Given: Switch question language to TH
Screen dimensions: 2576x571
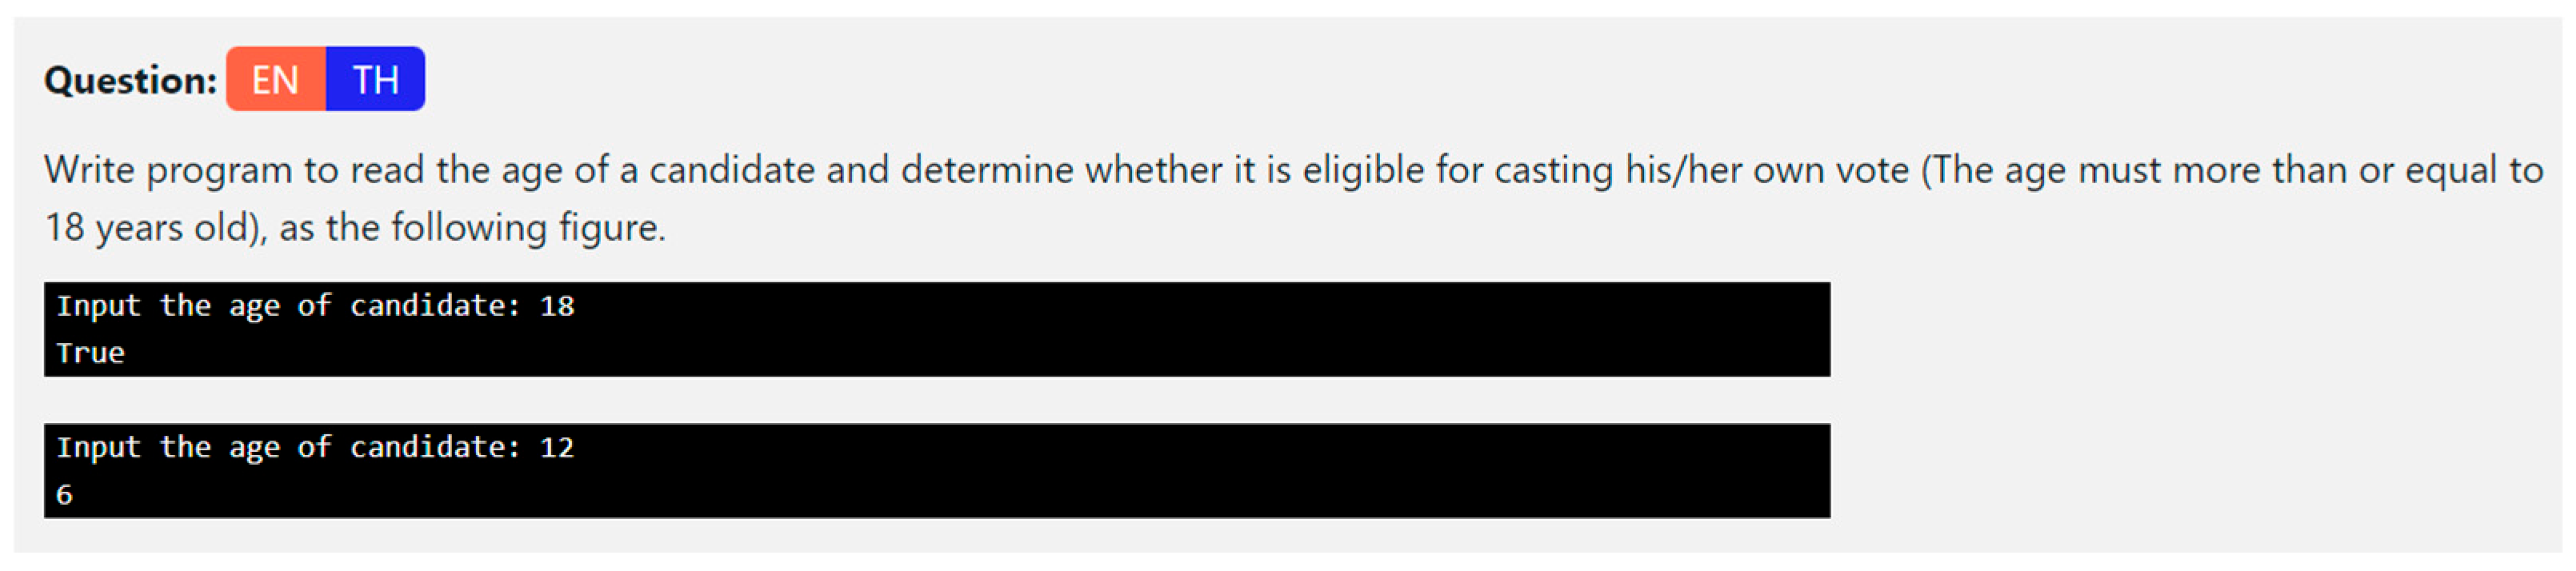Looking at the screenshot, I should tap(375, 79).
